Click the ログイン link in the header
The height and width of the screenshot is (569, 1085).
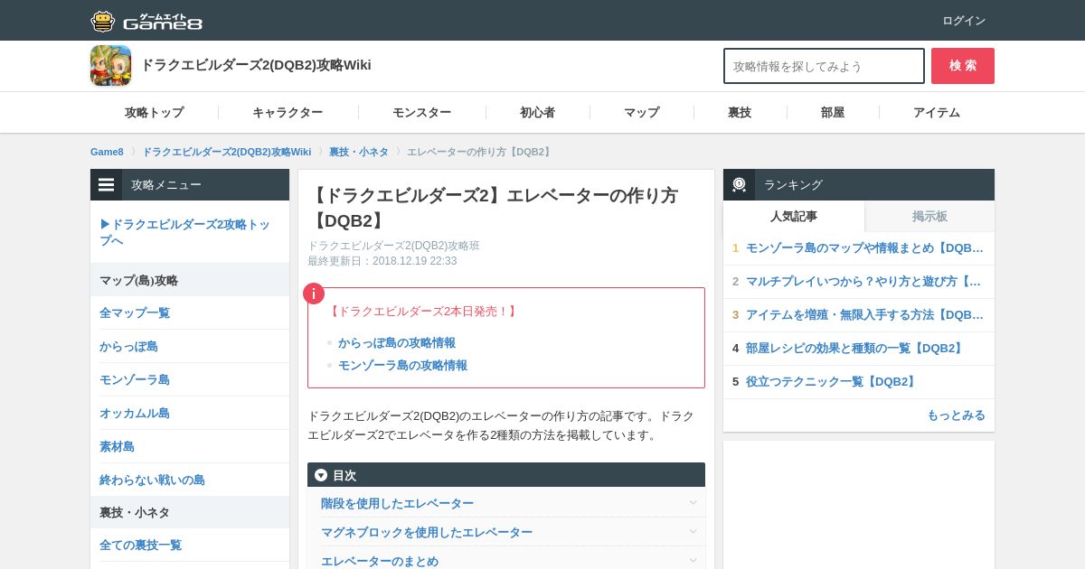pyautogui.click(x=964, y=21)
